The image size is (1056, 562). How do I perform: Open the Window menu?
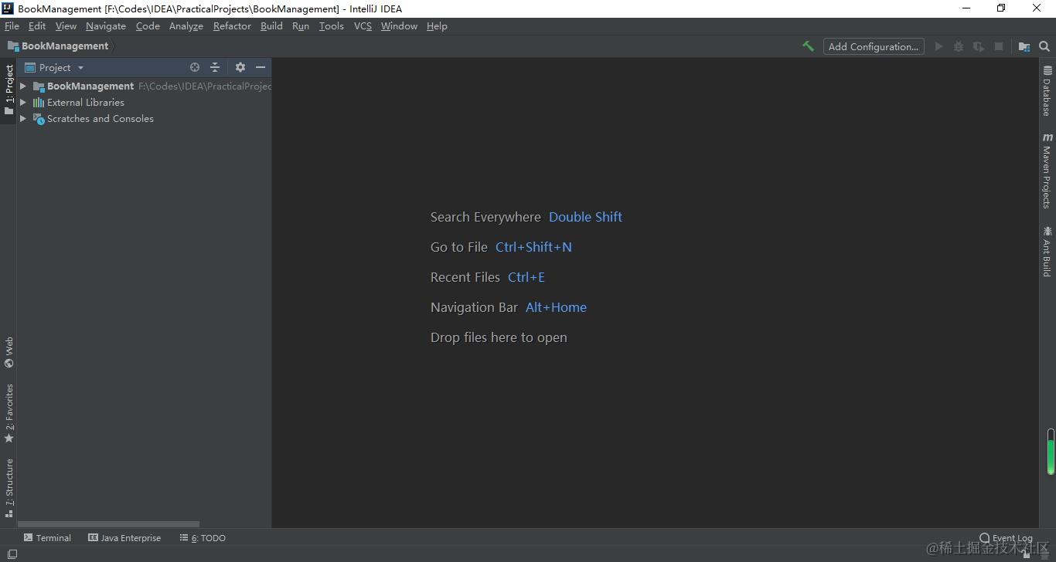[399, 25]
